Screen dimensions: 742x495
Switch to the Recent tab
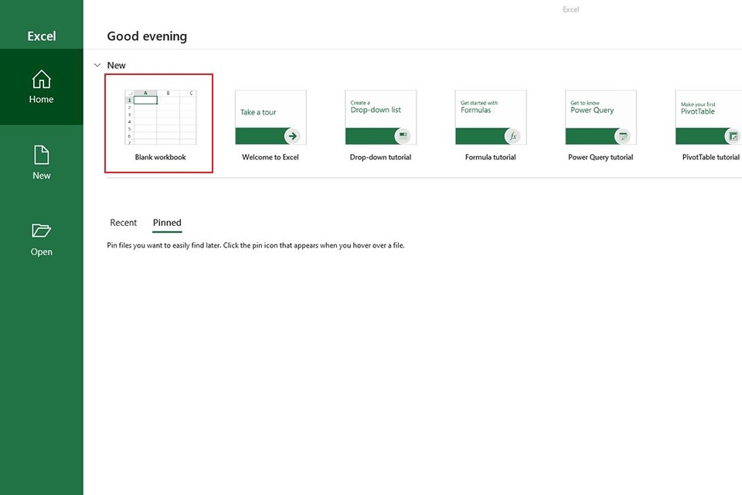tap(123, 223)
